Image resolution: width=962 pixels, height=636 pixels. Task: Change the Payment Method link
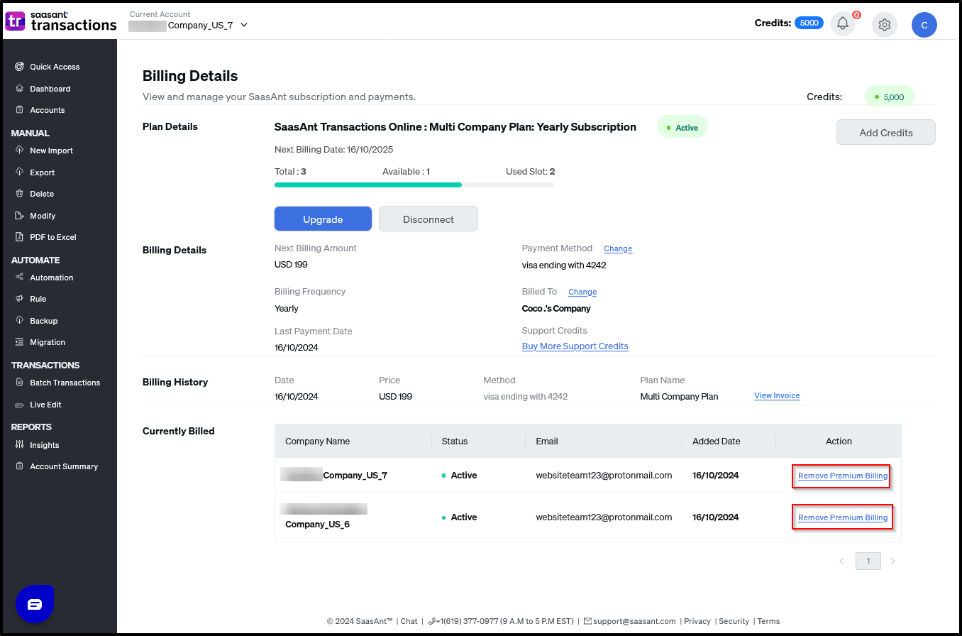coord(618,248)
